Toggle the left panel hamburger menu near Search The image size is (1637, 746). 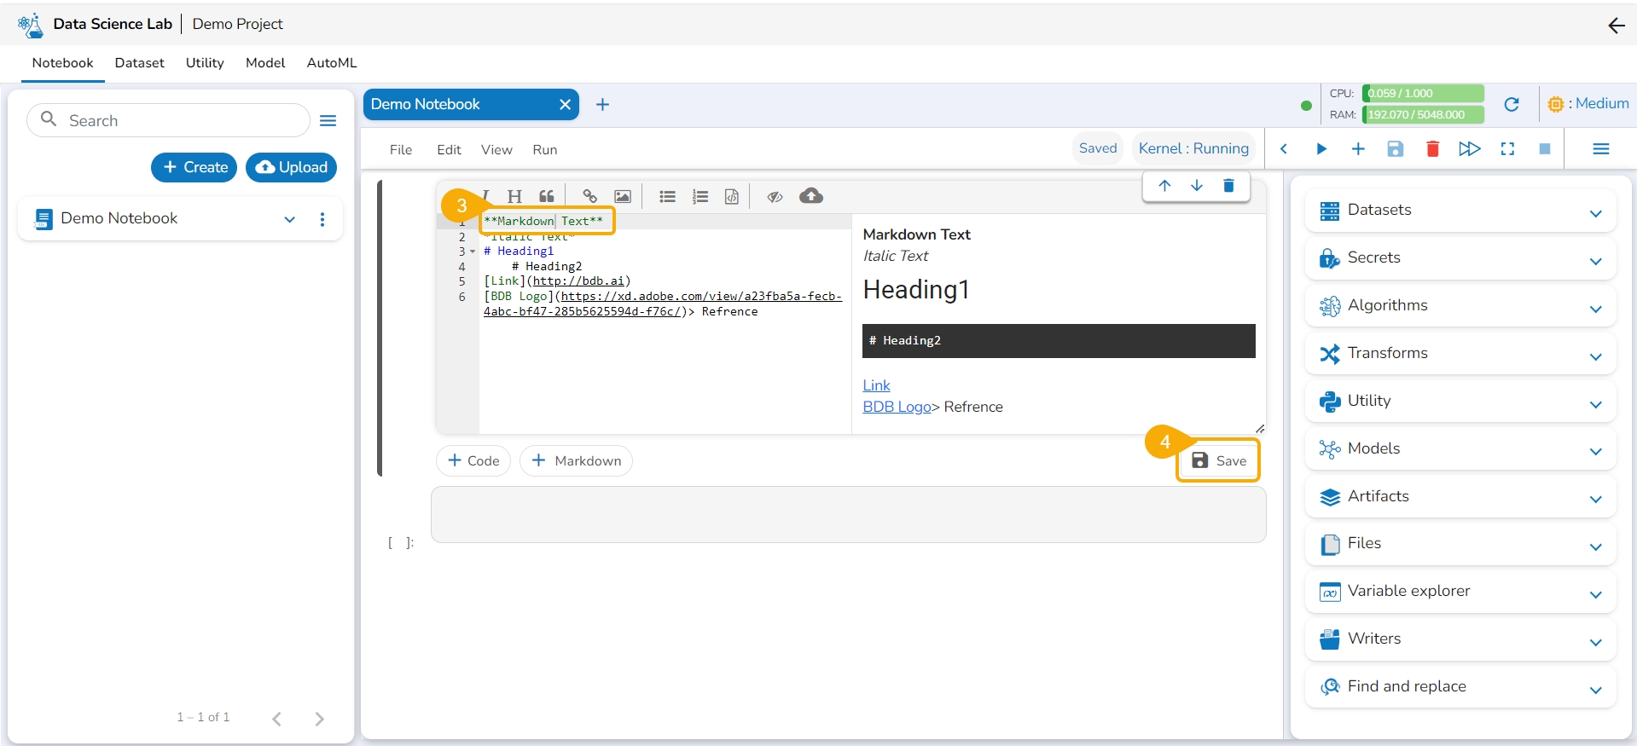pos(328,121)
